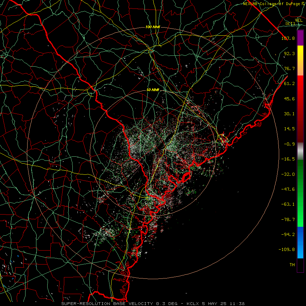Screen dimensions: 306x306
Task: Click the "[KT]" units label
Action: click(x=290, y=23)
